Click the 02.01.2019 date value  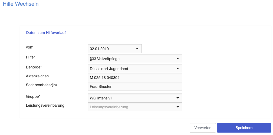pyautogui.click(x=99, y=49)
